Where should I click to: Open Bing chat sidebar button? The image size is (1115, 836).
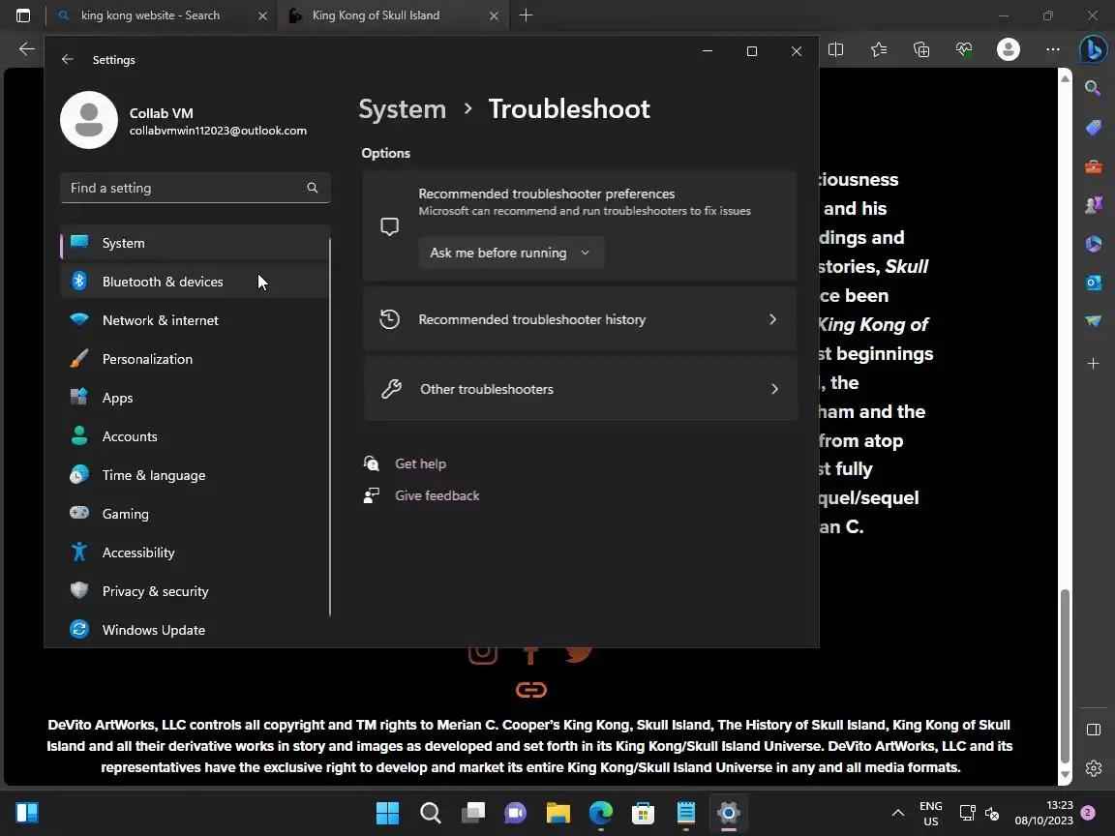(1093, 49)
